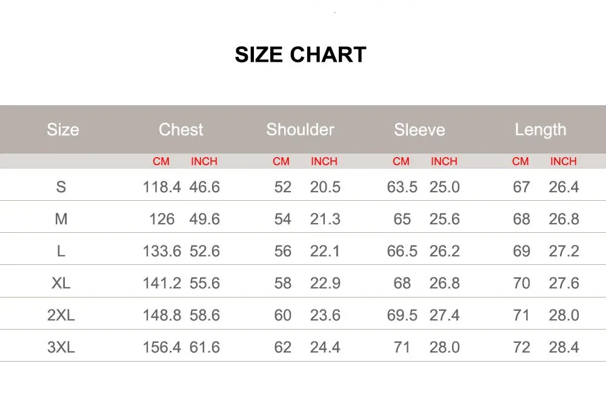The width and height of the screenshot is (606, 410).
Task: Select the Size column header
Action: [x=63, y=129]
